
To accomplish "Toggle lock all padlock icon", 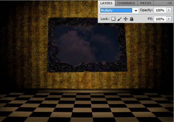I will coord(132,19).
